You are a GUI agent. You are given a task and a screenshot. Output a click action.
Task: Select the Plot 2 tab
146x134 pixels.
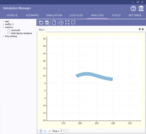click(42, 29)
